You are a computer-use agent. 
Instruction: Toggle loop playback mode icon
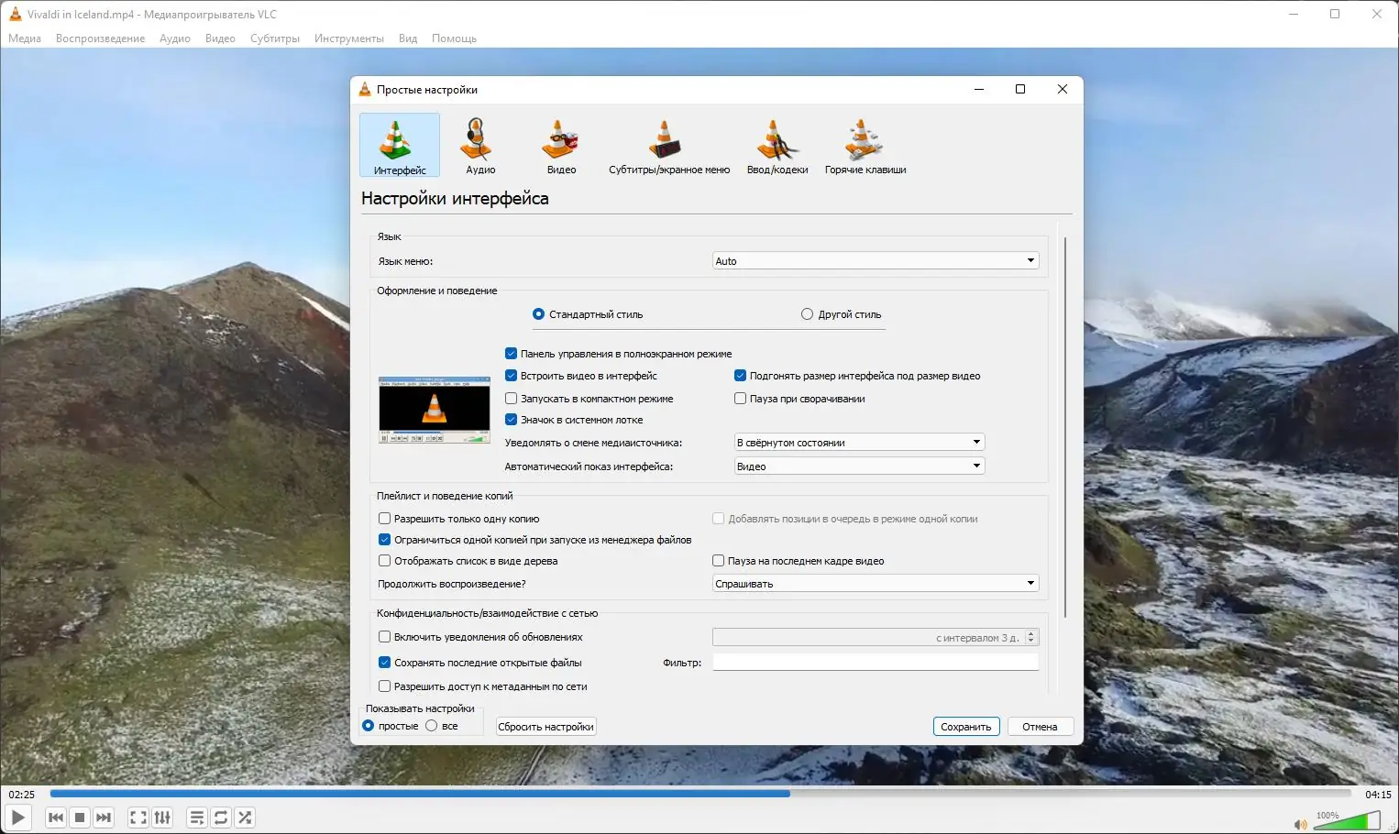tap(221, 818)
